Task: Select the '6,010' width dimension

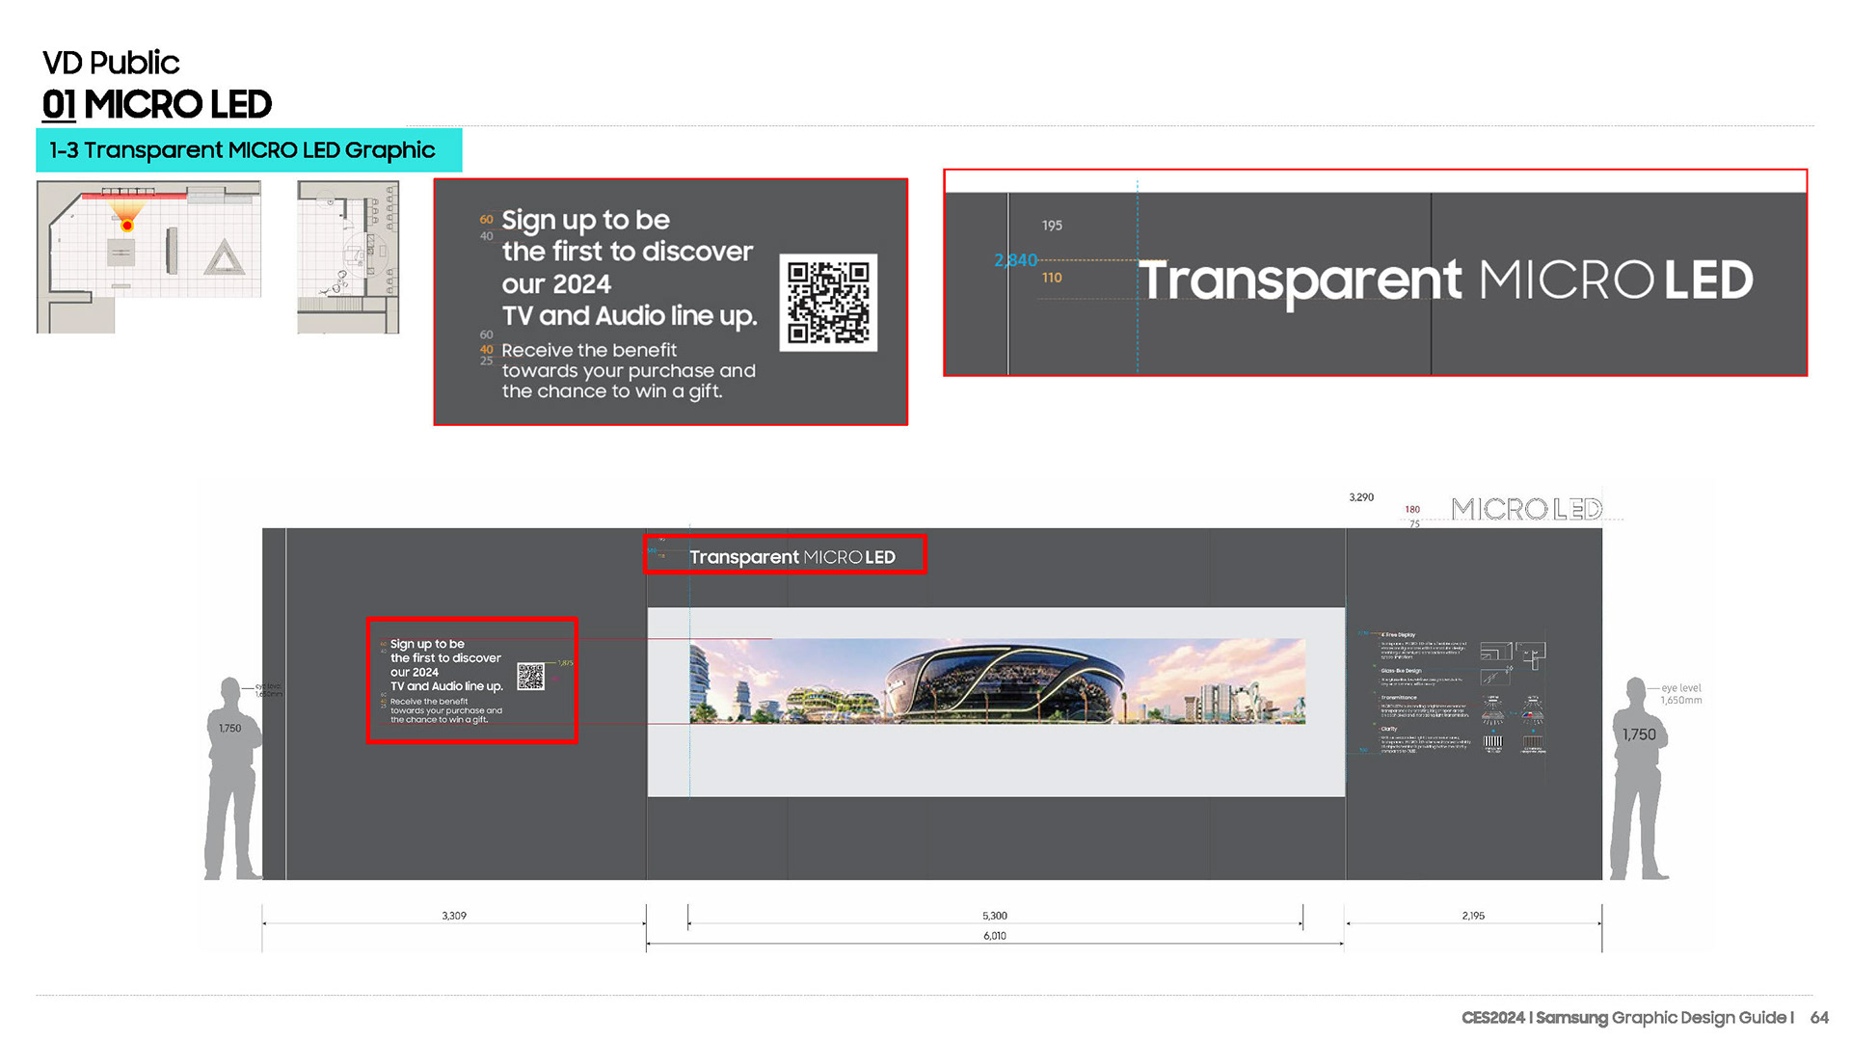Action: tap(995, 936)
